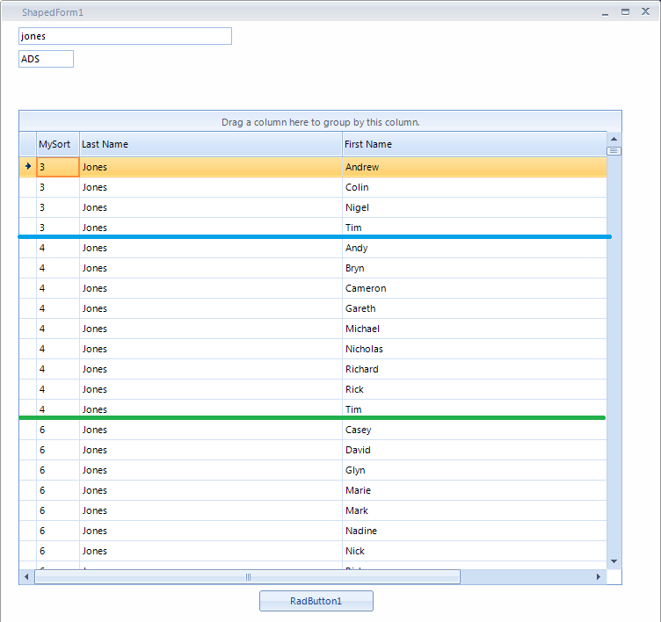Select the first name cell 'Colin'
661x622 pixels.
(x=475, y=187)
